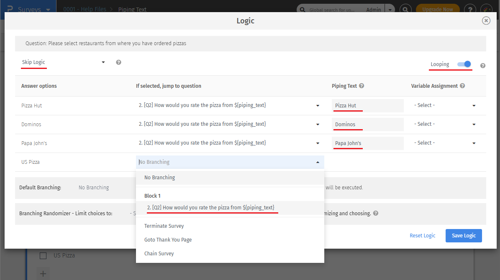
Task: Click the Default Branching No Branching value
Action: tap(94, 188)
